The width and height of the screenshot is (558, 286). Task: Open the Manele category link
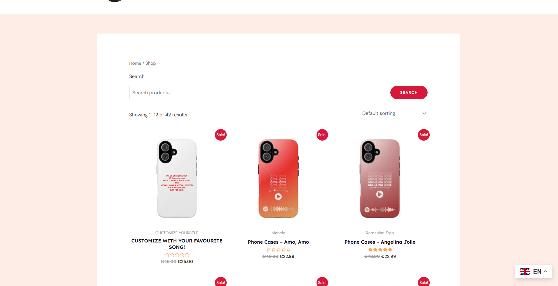[278, 233]
